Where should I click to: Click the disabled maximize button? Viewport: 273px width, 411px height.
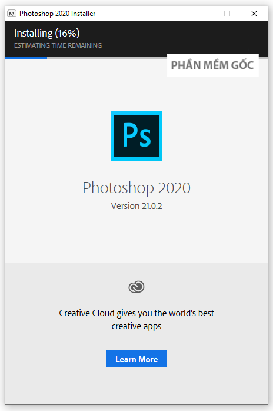227,14
